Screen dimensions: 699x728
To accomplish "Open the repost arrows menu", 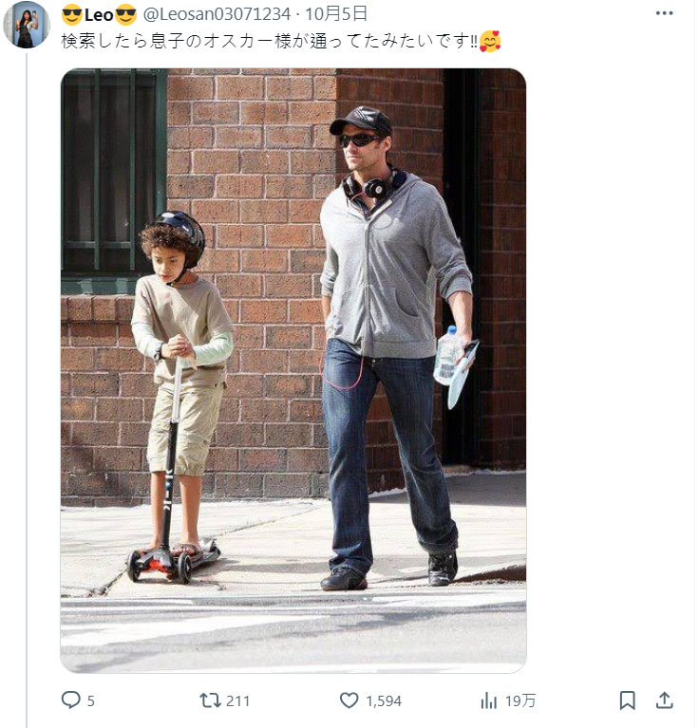I will pos(210,700).
